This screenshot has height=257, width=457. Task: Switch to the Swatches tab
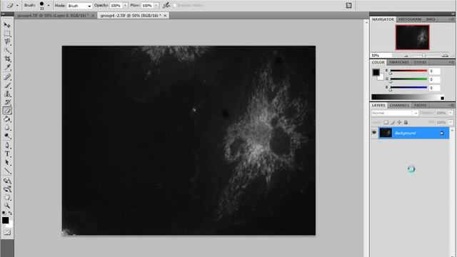[398, 62]
